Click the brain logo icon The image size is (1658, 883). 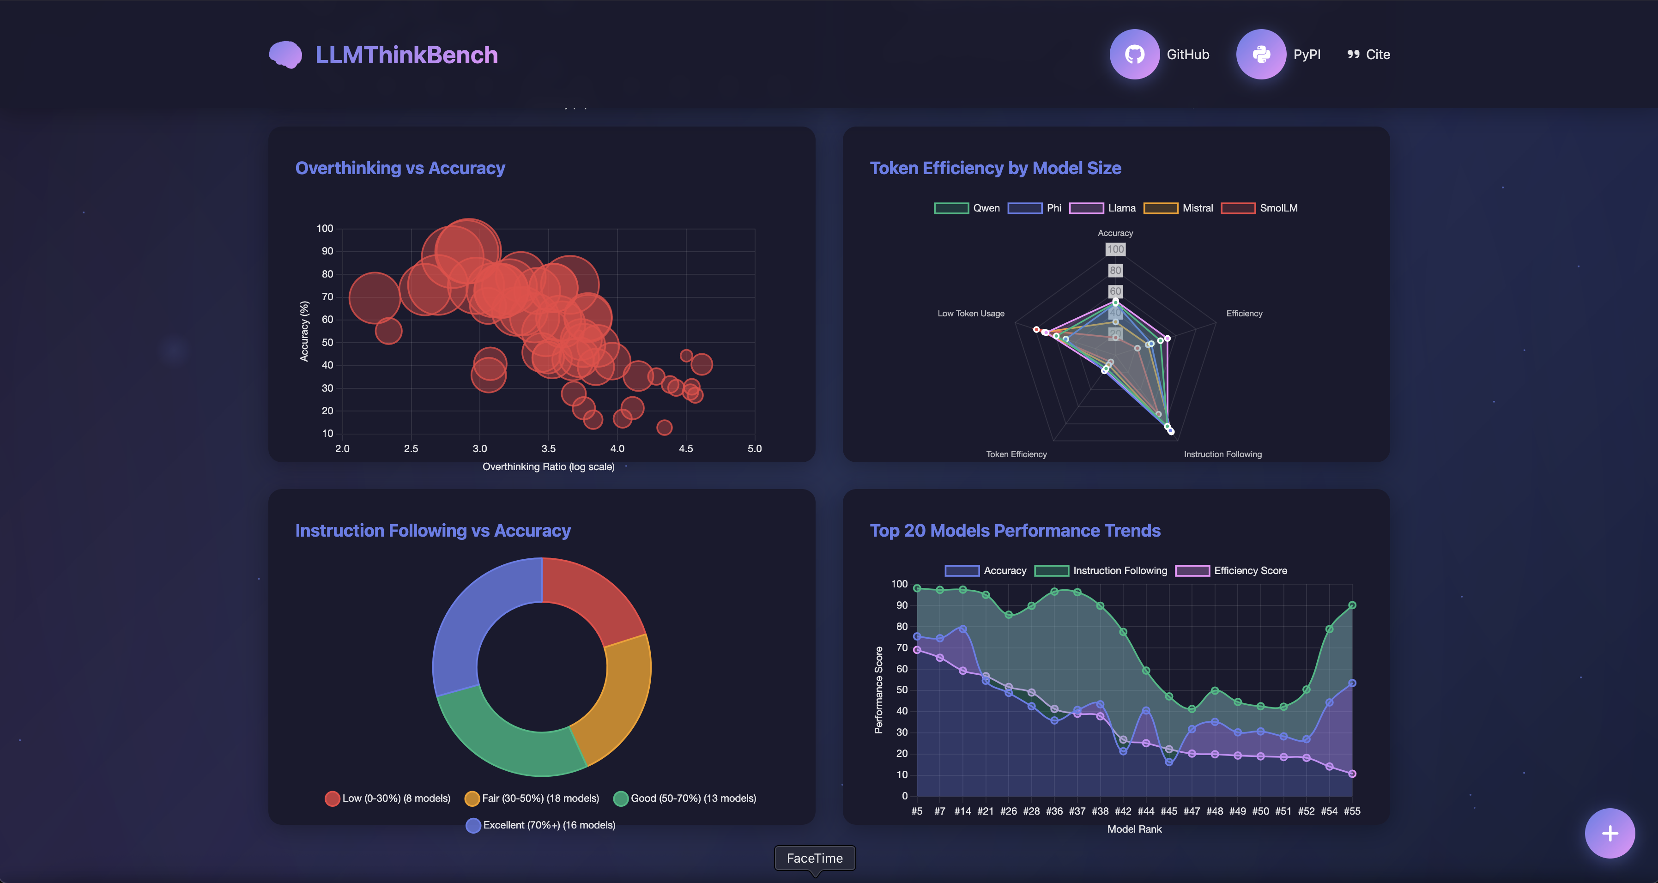(x=285, y=54)
